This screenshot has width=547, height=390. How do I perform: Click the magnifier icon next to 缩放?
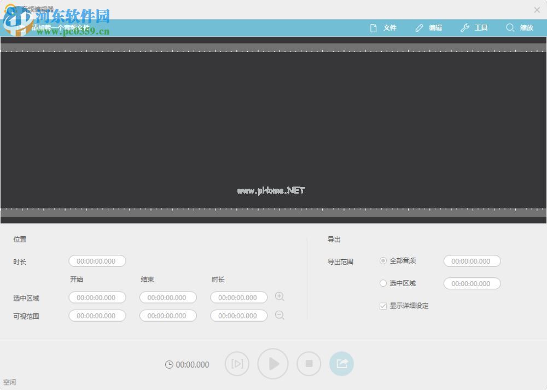(510, 27)
